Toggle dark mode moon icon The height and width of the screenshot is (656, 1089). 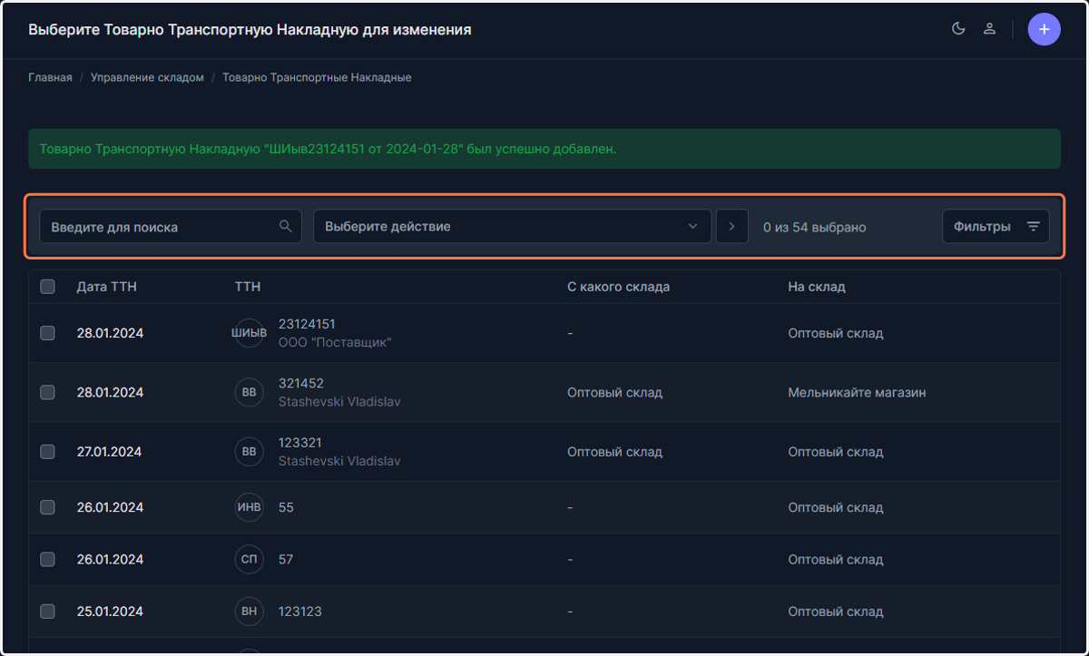tap(958, 29)
